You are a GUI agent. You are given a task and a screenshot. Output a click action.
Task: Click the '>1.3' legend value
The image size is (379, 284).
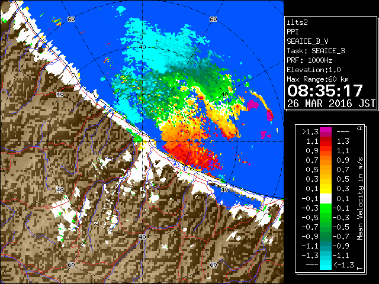(310, 132)
